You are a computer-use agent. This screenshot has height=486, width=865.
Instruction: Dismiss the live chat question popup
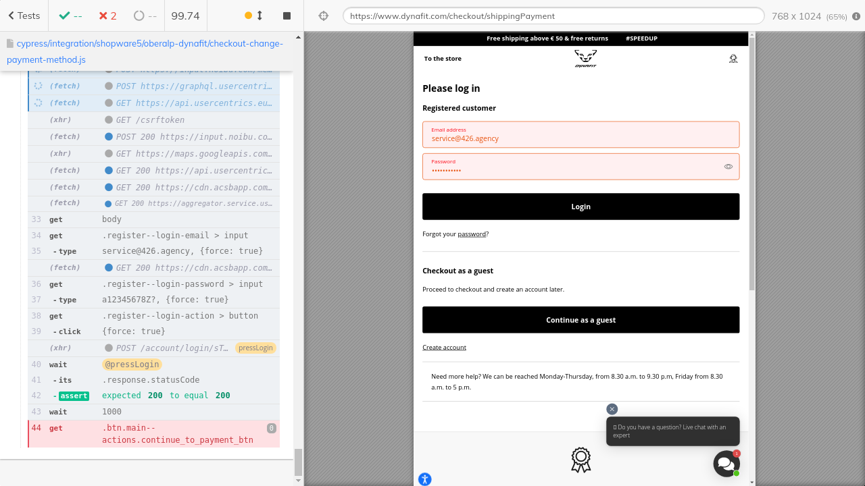point(612,409)
